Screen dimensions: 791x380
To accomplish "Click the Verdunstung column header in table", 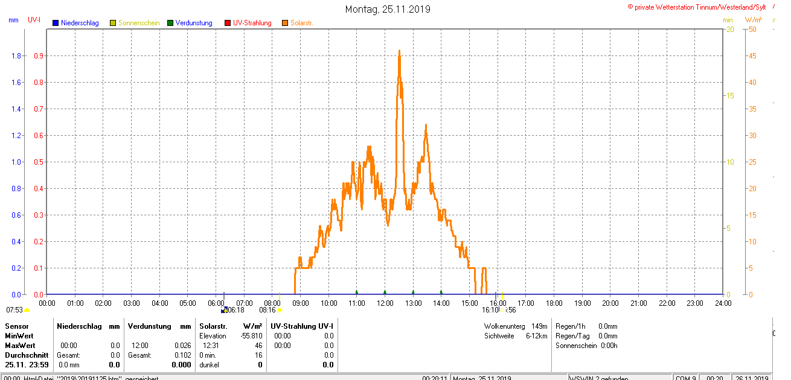I will click(x=150, y=326).
